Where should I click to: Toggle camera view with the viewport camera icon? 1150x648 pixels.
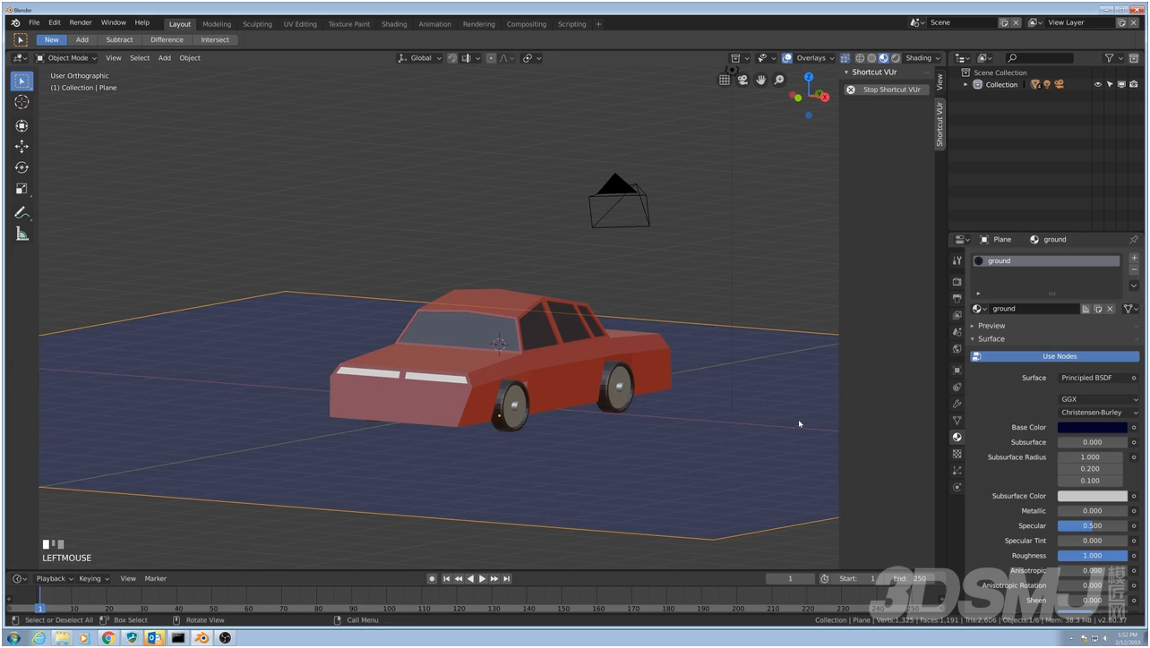tap(742, 80)
